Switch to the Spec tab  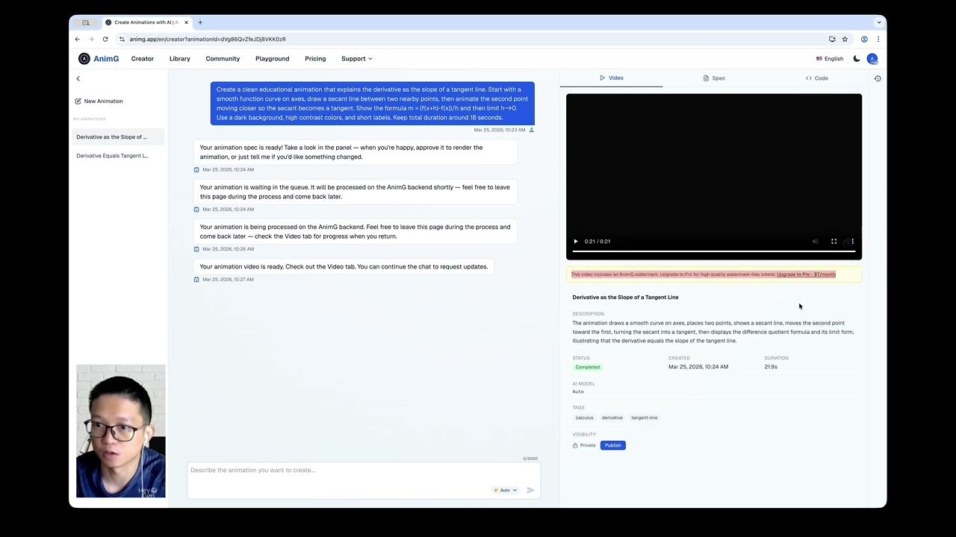tap(714, 78)
